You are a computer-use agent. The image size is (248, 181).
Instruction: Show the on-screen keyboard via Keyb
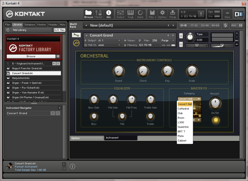131,14
